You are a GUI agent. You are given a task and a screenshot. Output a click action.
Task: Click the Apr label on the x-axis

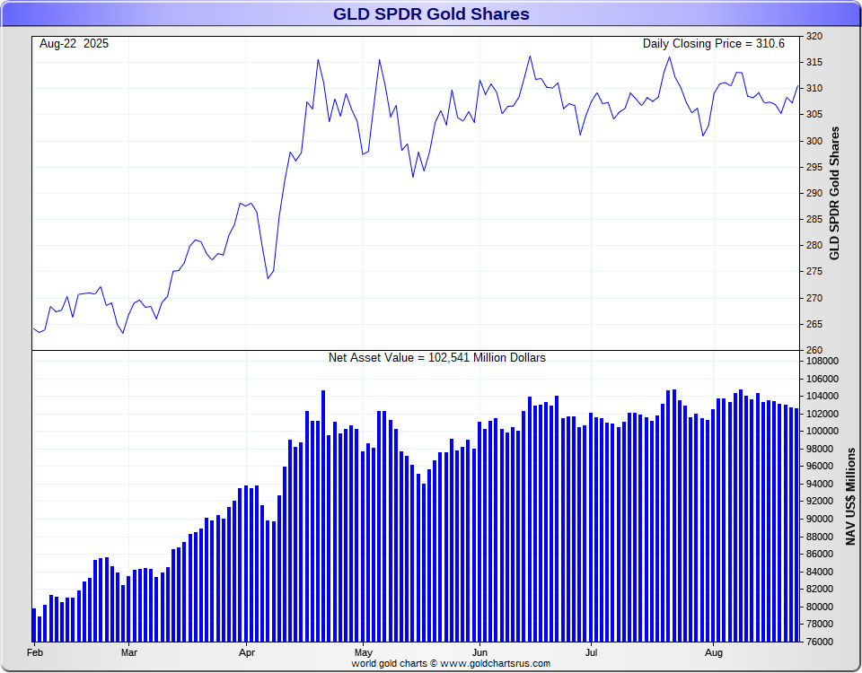[x=247, y=652]
